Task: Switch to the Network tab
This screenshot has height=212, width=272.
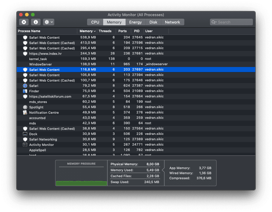Action: click(172, 22)
